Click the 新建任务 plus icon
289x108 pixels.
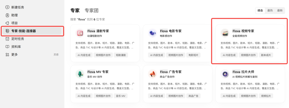point(7,8)
